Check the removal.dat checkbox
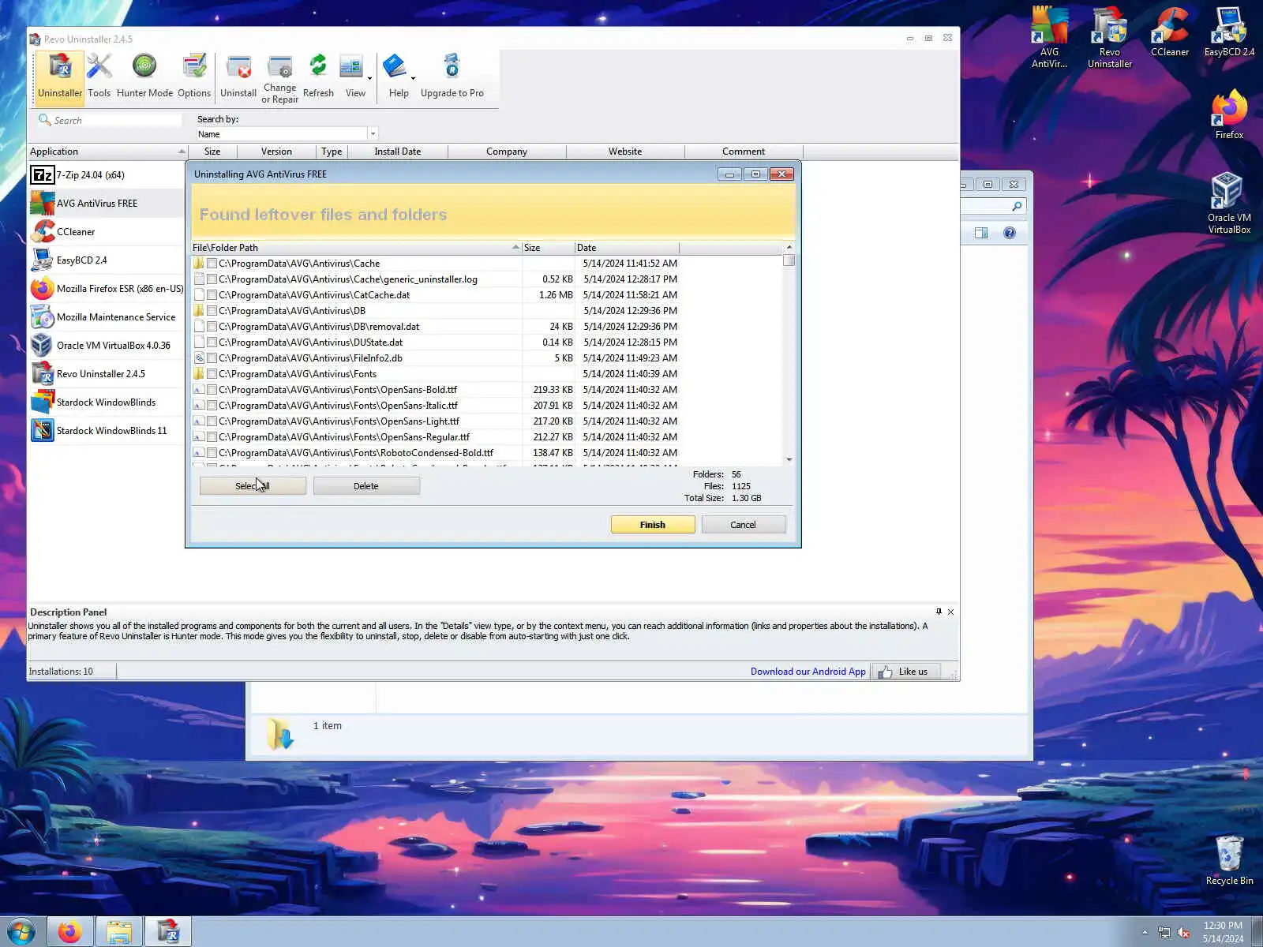The width and height of the screenshot is (1263, 947). click(212, 327)
